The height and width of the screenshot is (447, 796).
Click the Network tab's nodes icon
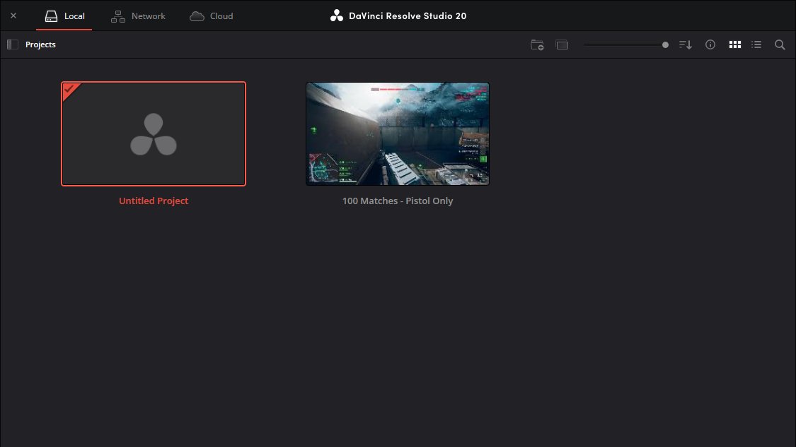tap(117, 16)
